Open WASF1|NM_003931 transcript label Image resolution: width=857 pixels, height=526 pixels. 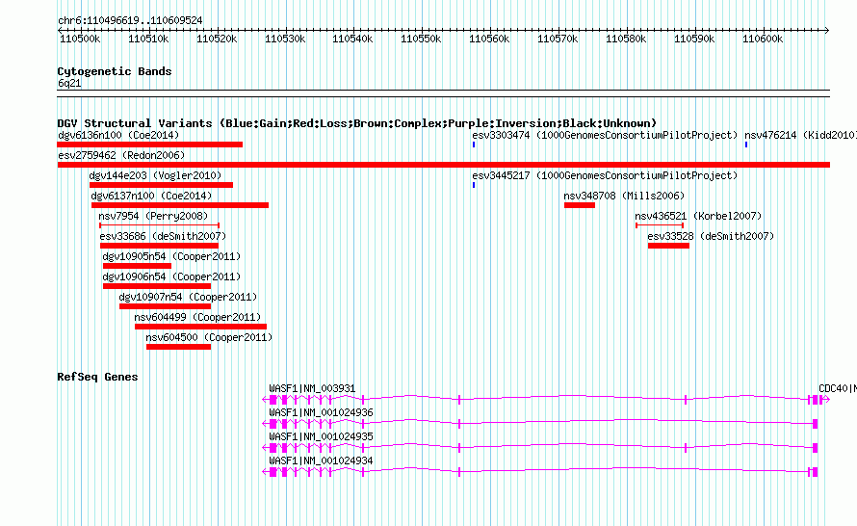[x=312, y=389]
